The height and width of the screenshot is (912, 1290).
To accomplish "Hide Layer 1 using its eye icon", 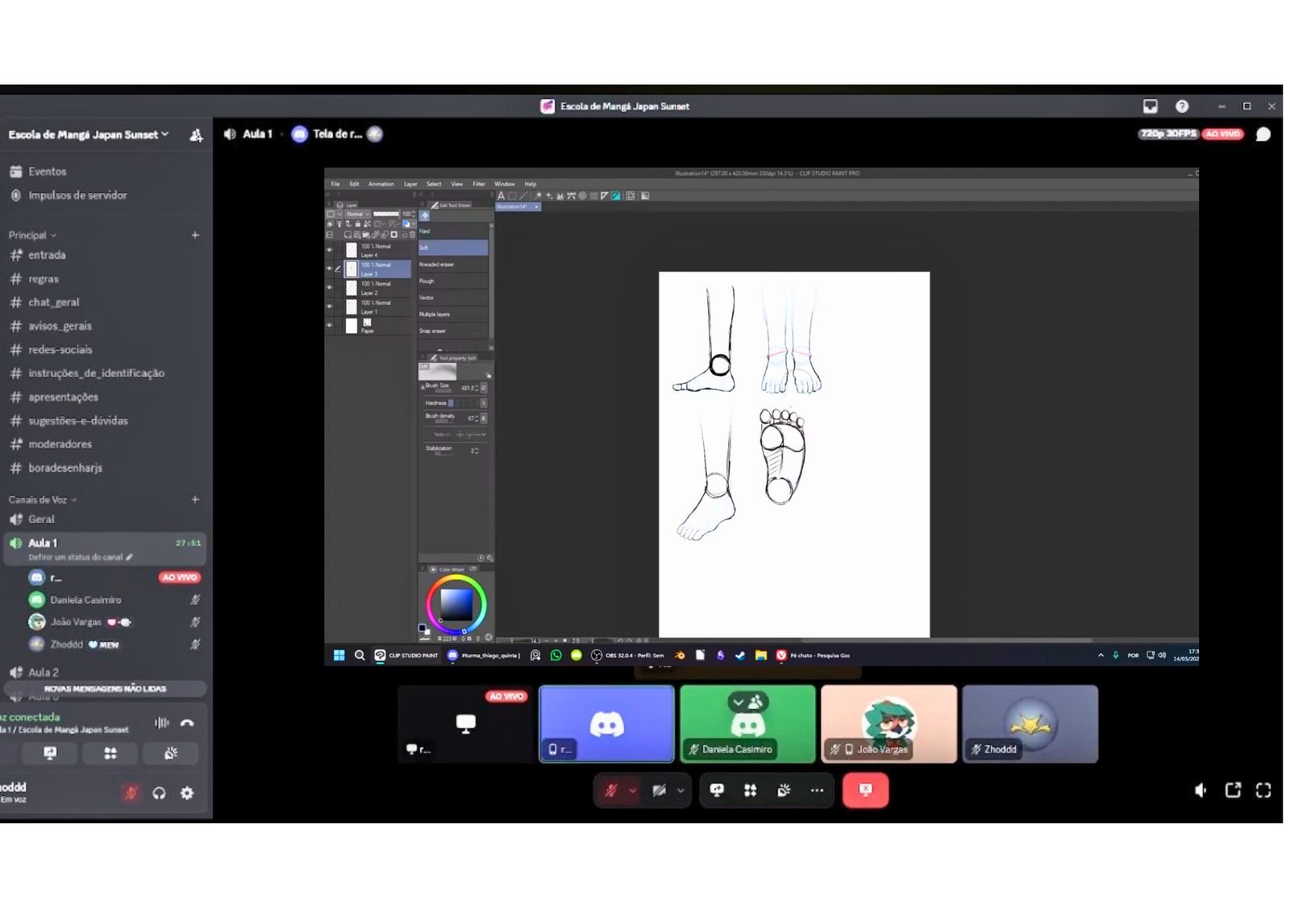I will point(329,306).
